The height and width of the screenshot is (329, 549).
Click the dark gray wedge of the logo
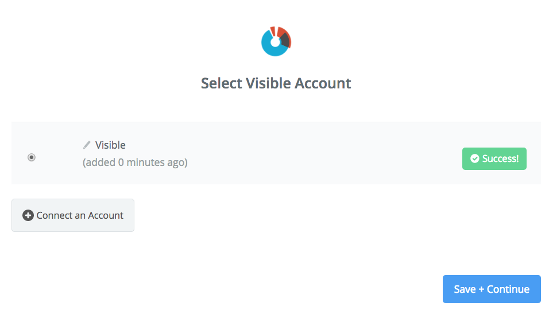(x=285, y=41)
